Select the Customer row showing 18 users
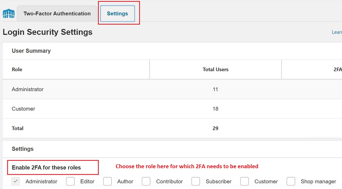This screenshot has width=342, height=189. (x=23, y=109)
